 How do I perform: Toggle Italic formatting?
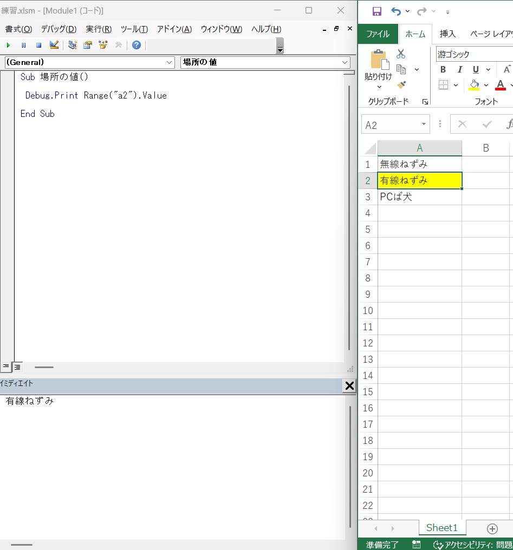pyautogui.click(x=460, y=69)
